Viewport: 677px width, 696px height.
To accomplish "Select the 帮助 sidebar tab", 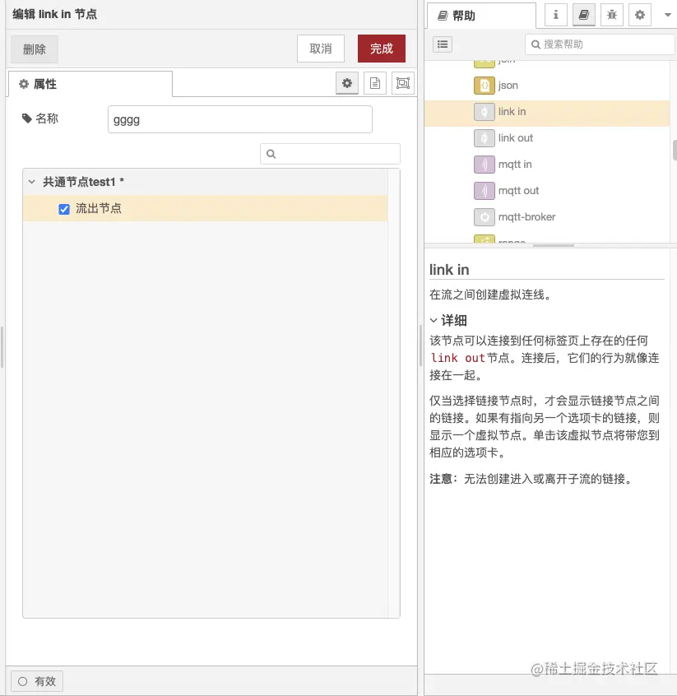I will click(482, 16).
